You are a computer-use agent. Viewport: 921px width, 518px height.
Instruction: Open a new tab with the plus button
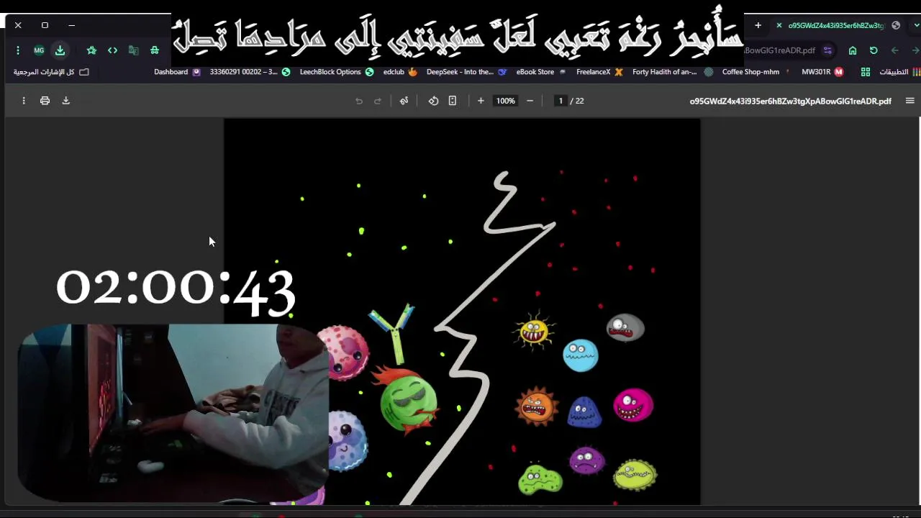point(758,25)
